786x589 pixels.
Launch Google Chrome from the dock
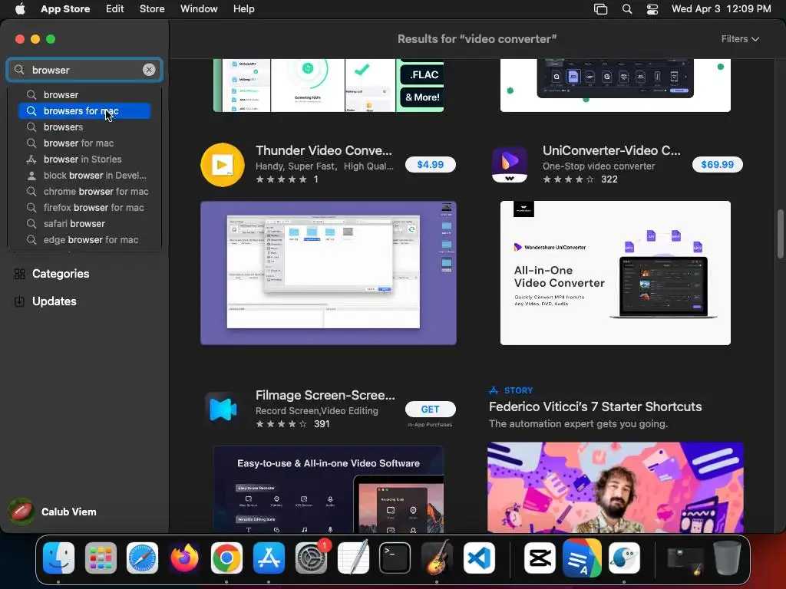(226, 558)
